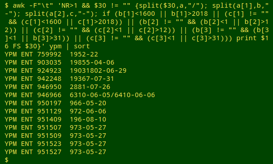This screenshot has height=164, width=273.
Task: Click the record ID 903035
Action: tap(49, 62)
